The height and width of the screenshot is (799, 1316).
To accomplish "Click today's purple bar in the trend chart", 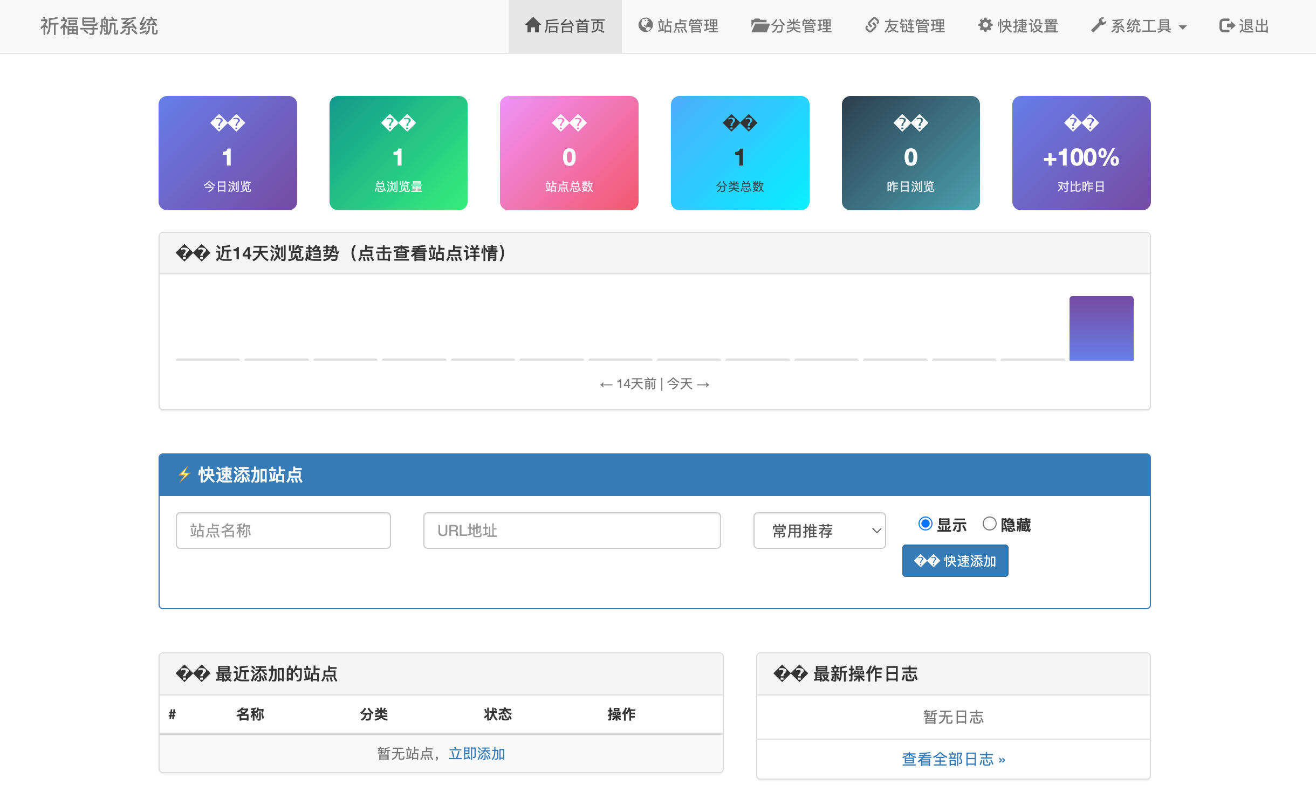I will (x=1101, y=328).
